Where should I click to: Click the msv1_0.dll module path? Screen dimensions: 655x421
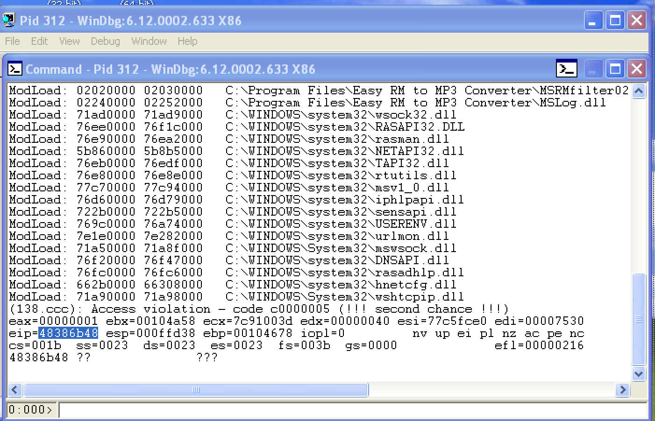tap(337, 188)
